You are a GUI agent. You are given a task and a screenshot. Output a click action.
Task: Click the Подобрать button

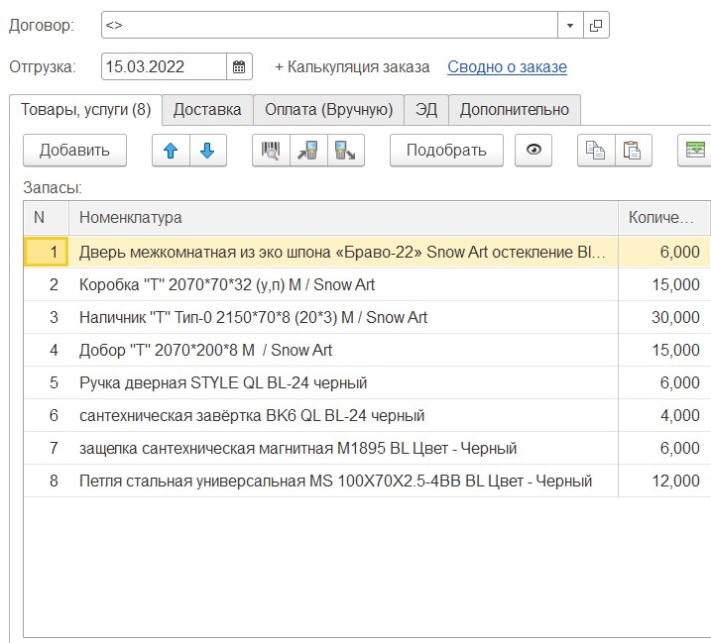[x=446, y=151]
